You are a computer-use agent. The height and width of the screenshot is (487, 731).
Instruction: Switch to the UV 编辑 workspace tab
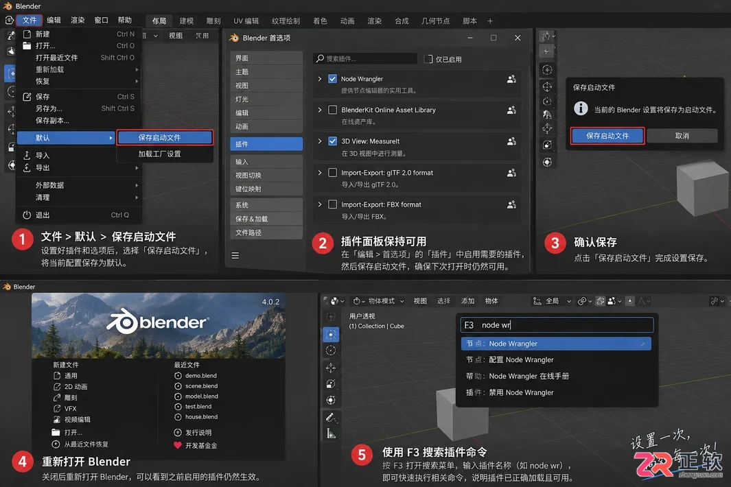246,21
